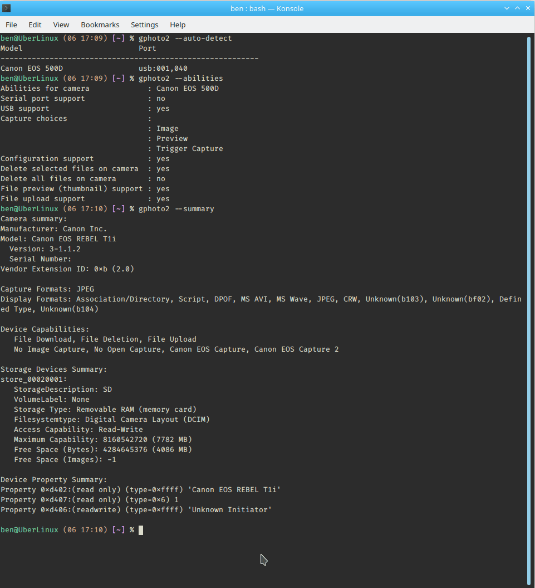Click the 'Model: Canon EOS REBEL T1i' line
Screen dimensions: 535x588
tap(58, 239)
